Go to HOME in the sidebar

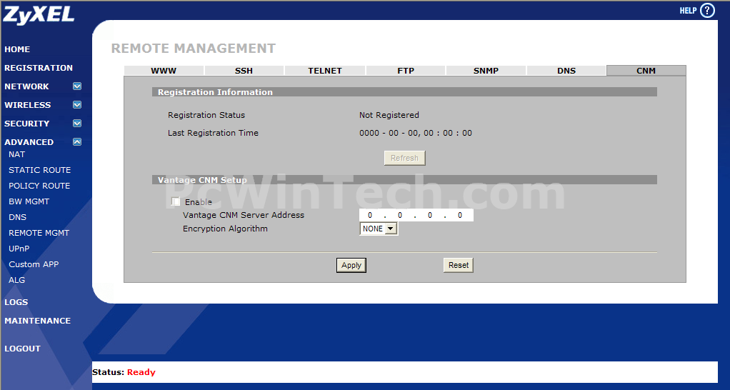click(17, 49)
